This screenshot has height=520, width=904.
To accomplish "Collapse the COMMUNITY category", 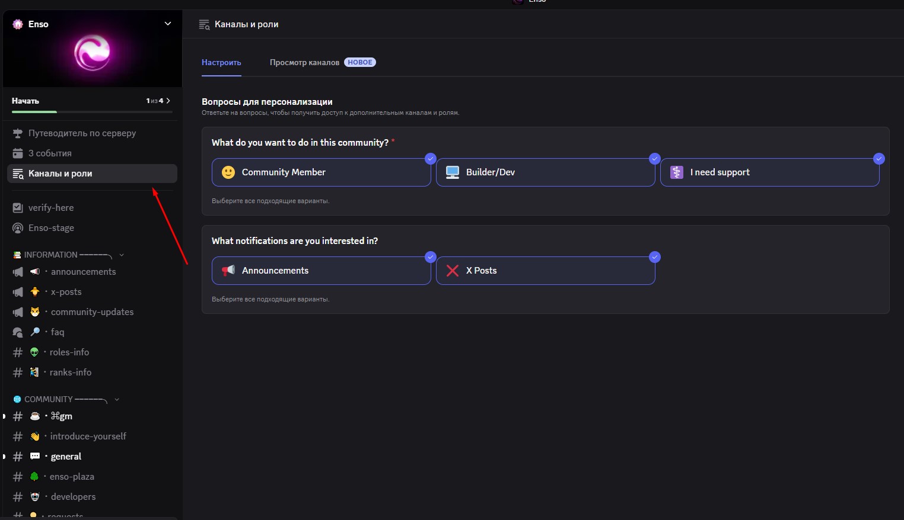I will (x=117, y=399).
